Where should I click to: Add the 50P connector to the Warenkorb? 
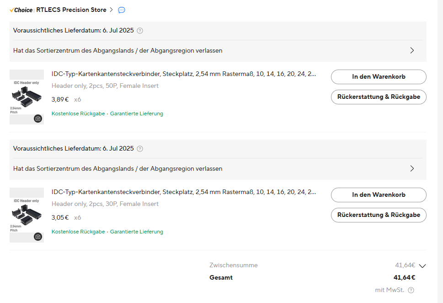coord(378,76)
